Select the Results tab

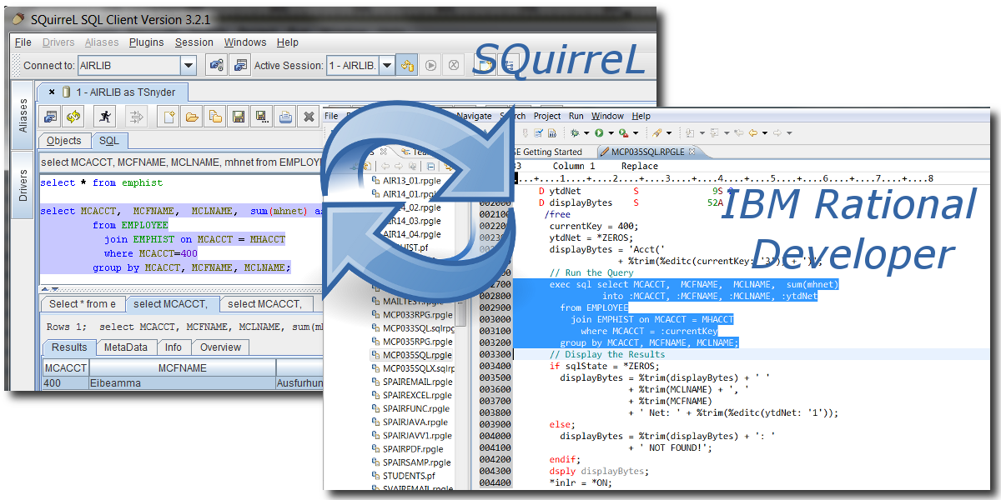69,347
